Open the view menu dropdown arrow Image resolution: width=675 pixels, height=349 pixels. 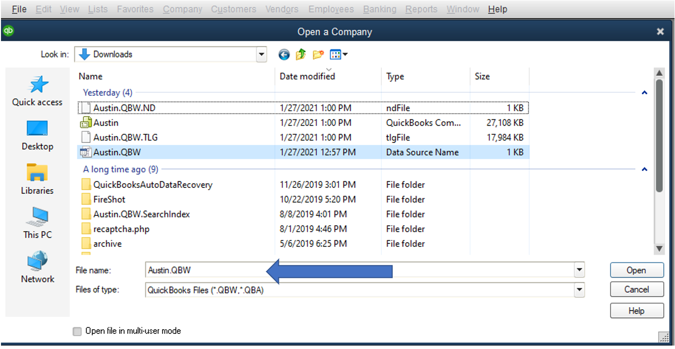pos(345,55)
